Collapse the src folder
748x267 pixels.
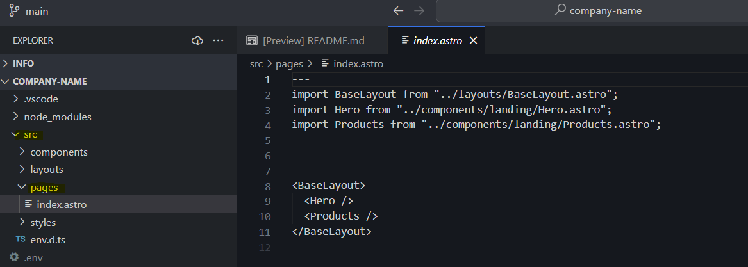pos(30,134)
